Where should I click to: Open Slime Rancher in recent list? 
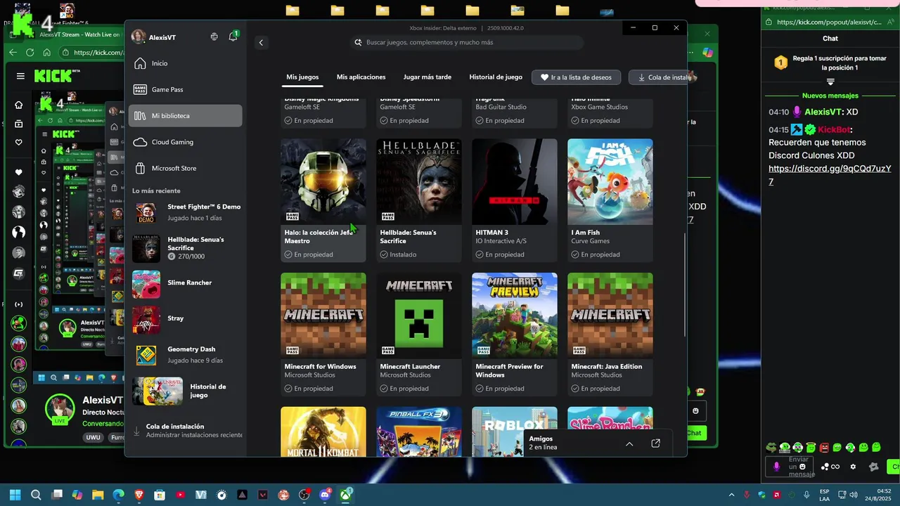click(x=186, y=283)
